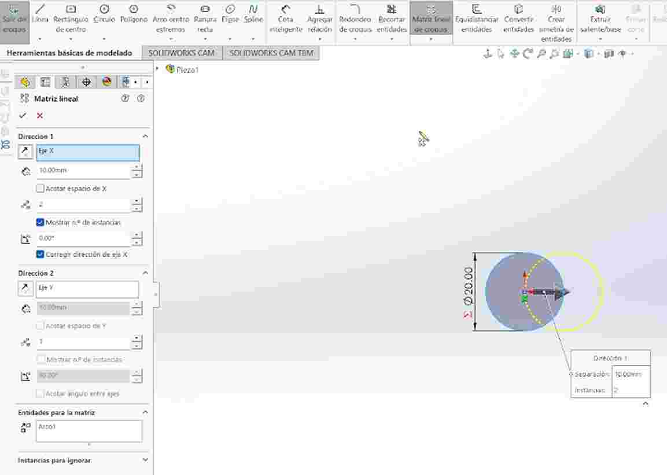The image size is (667, 475).
Task: Select Redondeo de croquis tool
Action: [x=355, y=19]
